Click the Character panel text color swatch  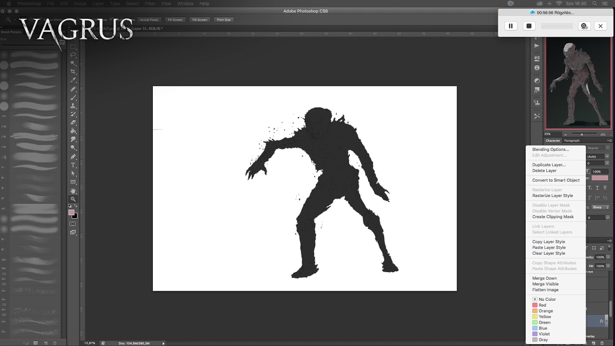pyautogui.click(x=600, y=178)
